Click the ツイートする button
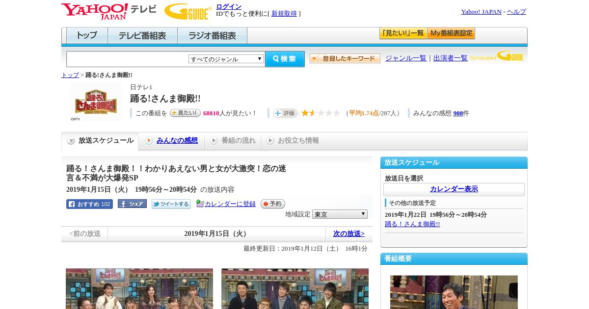589x309 pixels. click(x=171, y=204)
